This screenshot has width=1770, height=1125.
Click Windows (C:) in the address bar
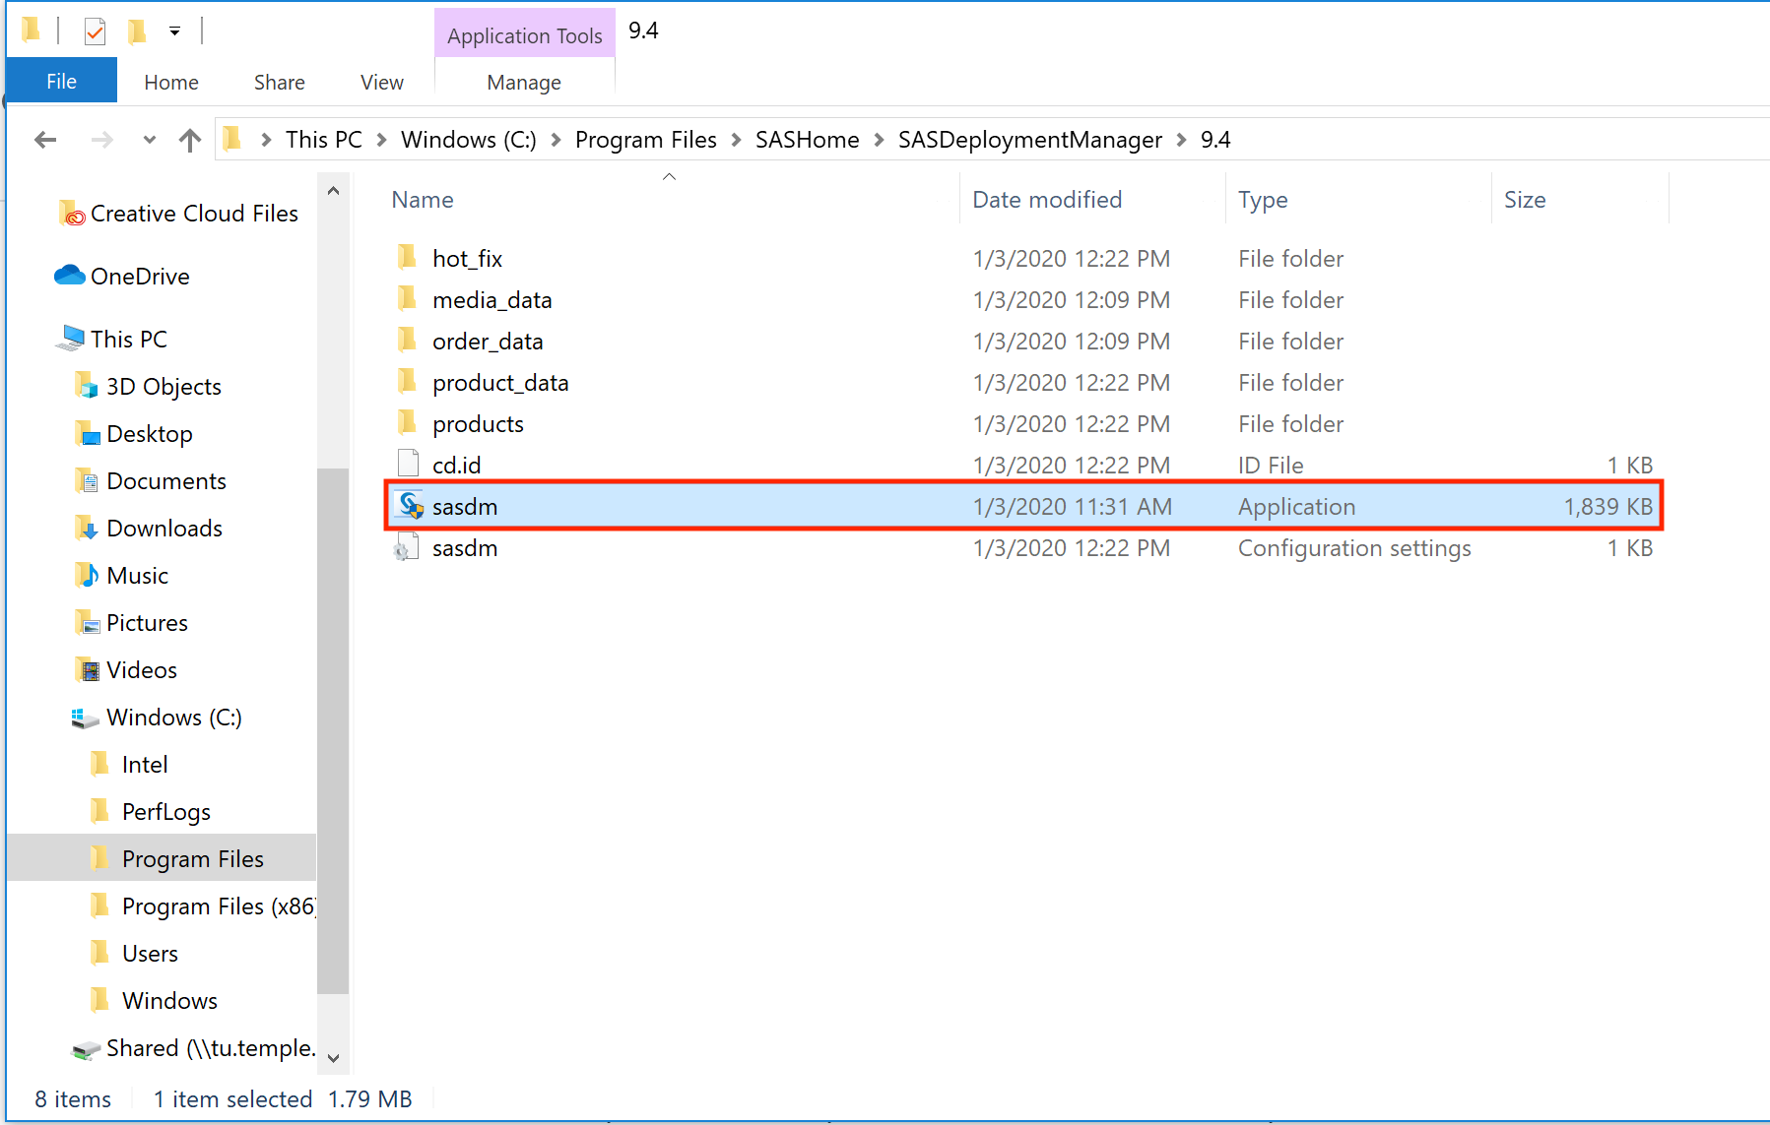click(469, 140)
